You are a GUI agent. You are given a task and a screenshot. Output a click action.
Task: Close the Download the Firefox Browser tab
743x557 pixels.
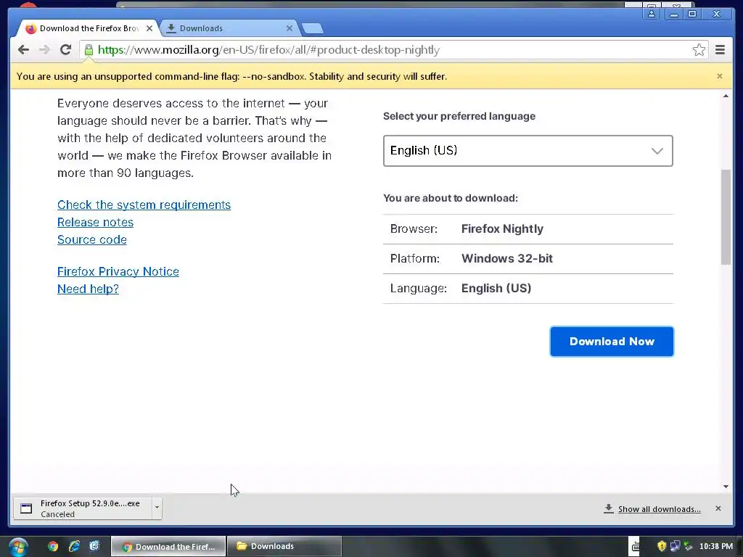click(149, 28)
